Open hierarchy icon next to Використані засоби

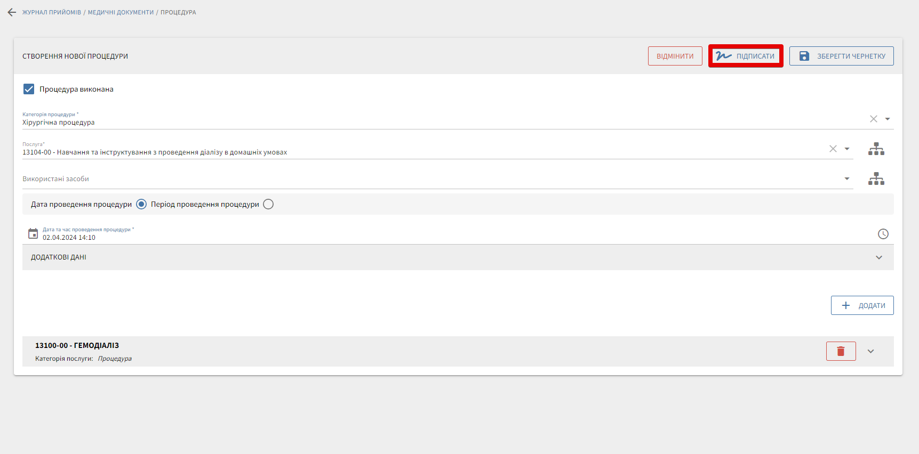tap(876, 179)
